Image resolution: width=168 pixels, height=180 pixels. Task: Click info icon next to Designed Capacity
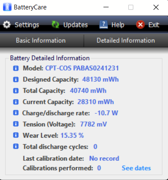16,80
